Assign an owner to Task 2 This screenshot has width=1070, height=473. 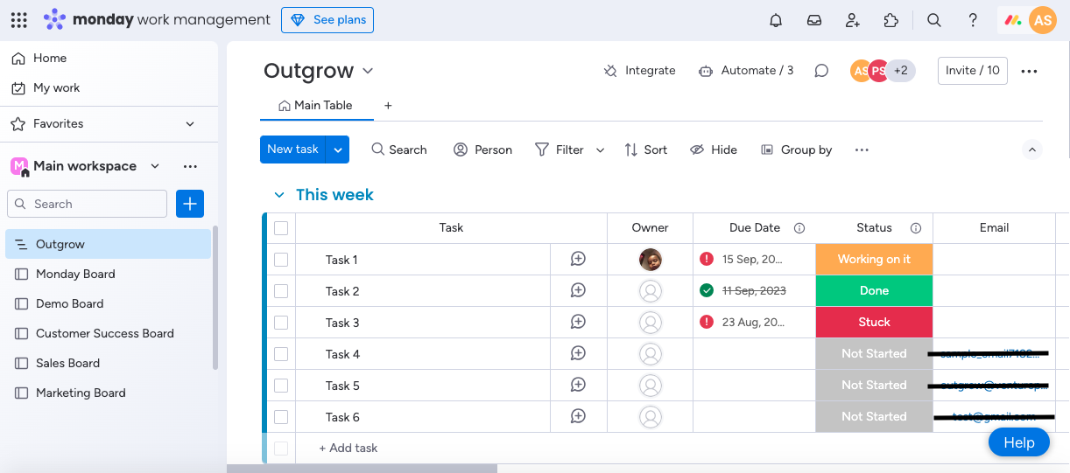(x=651, y=291)
